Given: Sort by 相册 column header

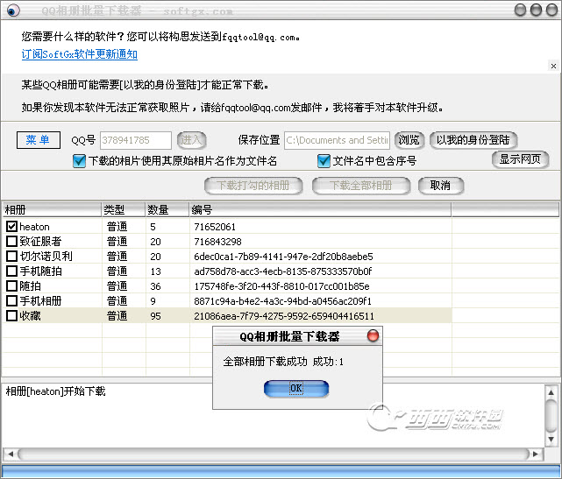Looking at the screenshot, I should (x=52, y=210).
